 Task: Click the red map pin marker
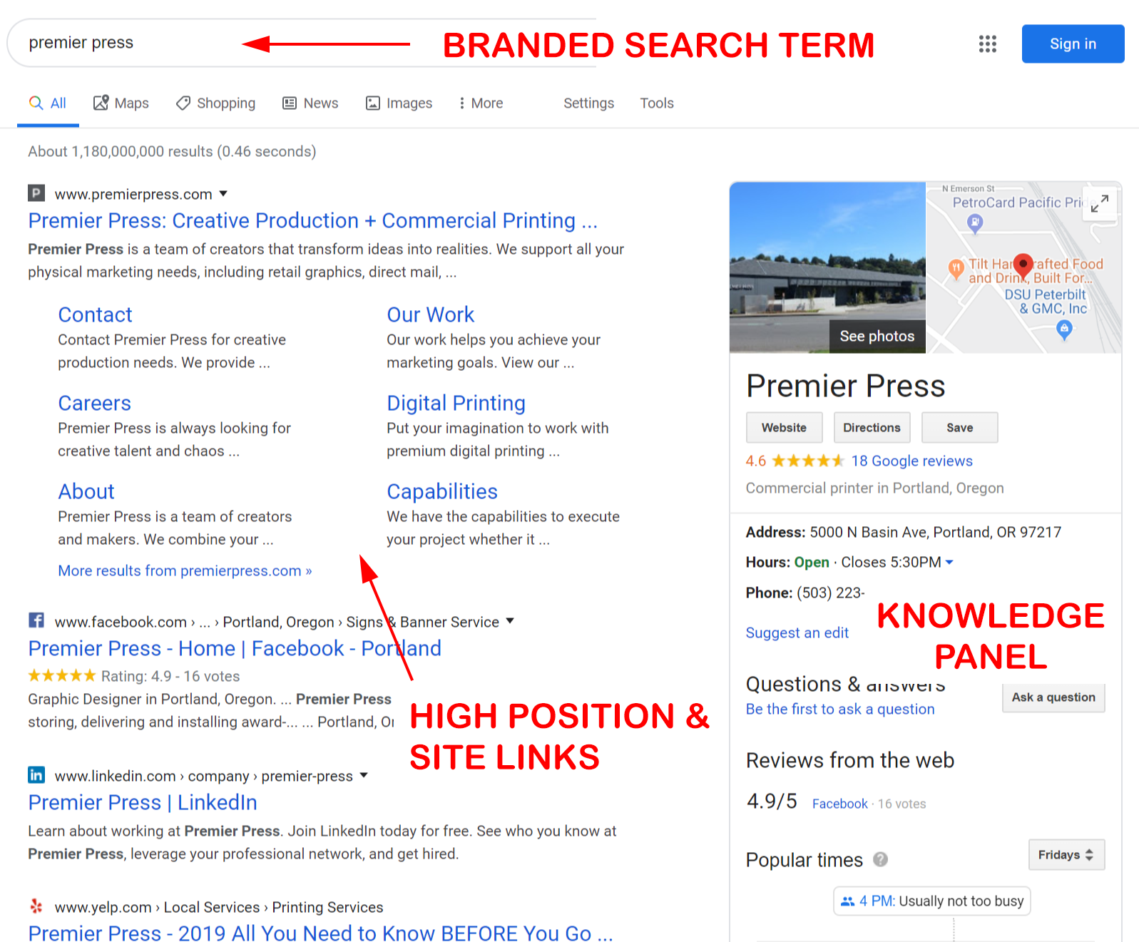[1023, 265]
